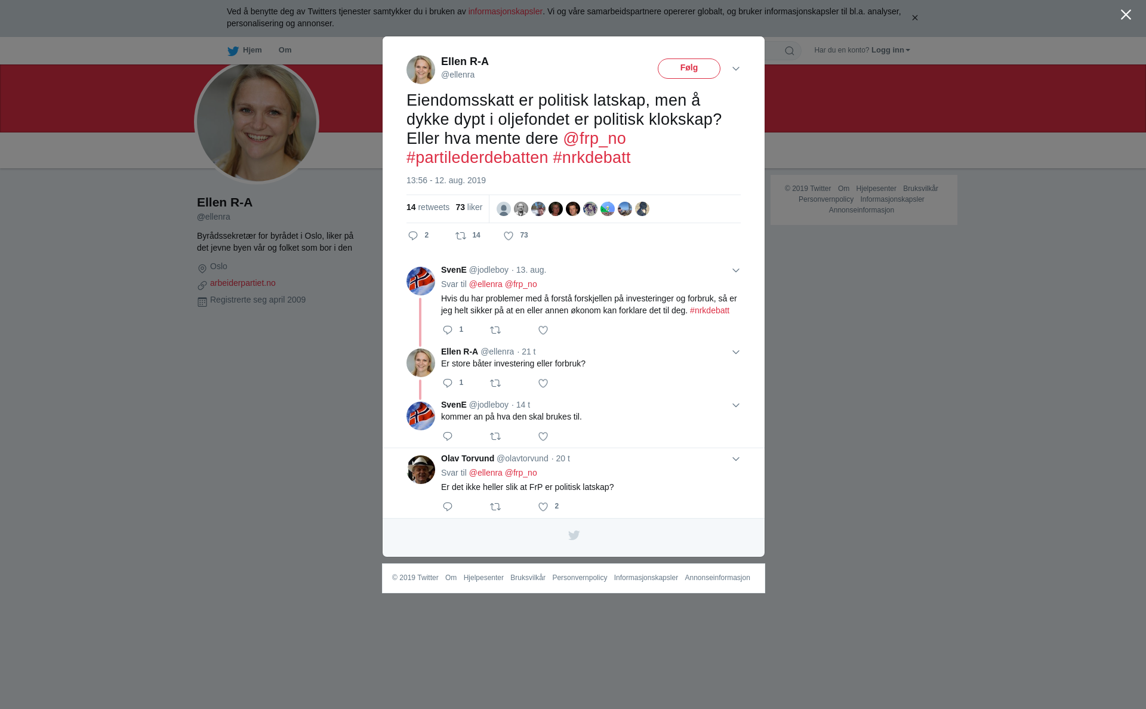1146x709 pixels.
Task: Retweet the main Eiendomsskatt tweet
Action: (461, 236)
